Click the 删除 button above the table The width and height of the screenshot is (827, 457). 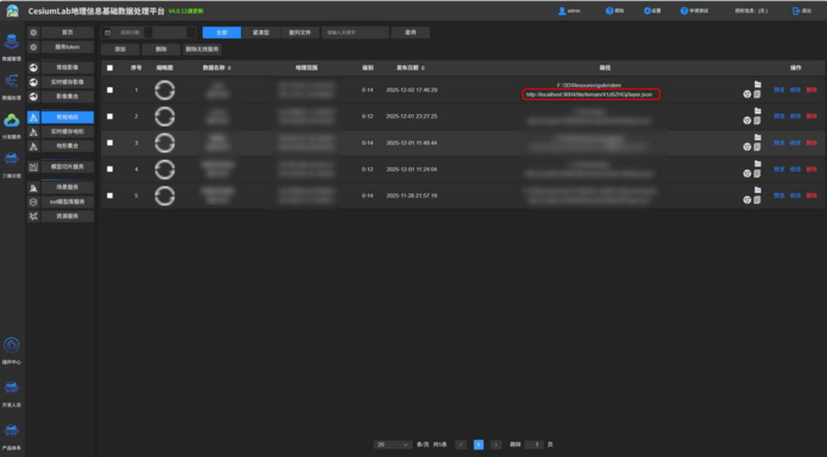click(x=162, y=49)
